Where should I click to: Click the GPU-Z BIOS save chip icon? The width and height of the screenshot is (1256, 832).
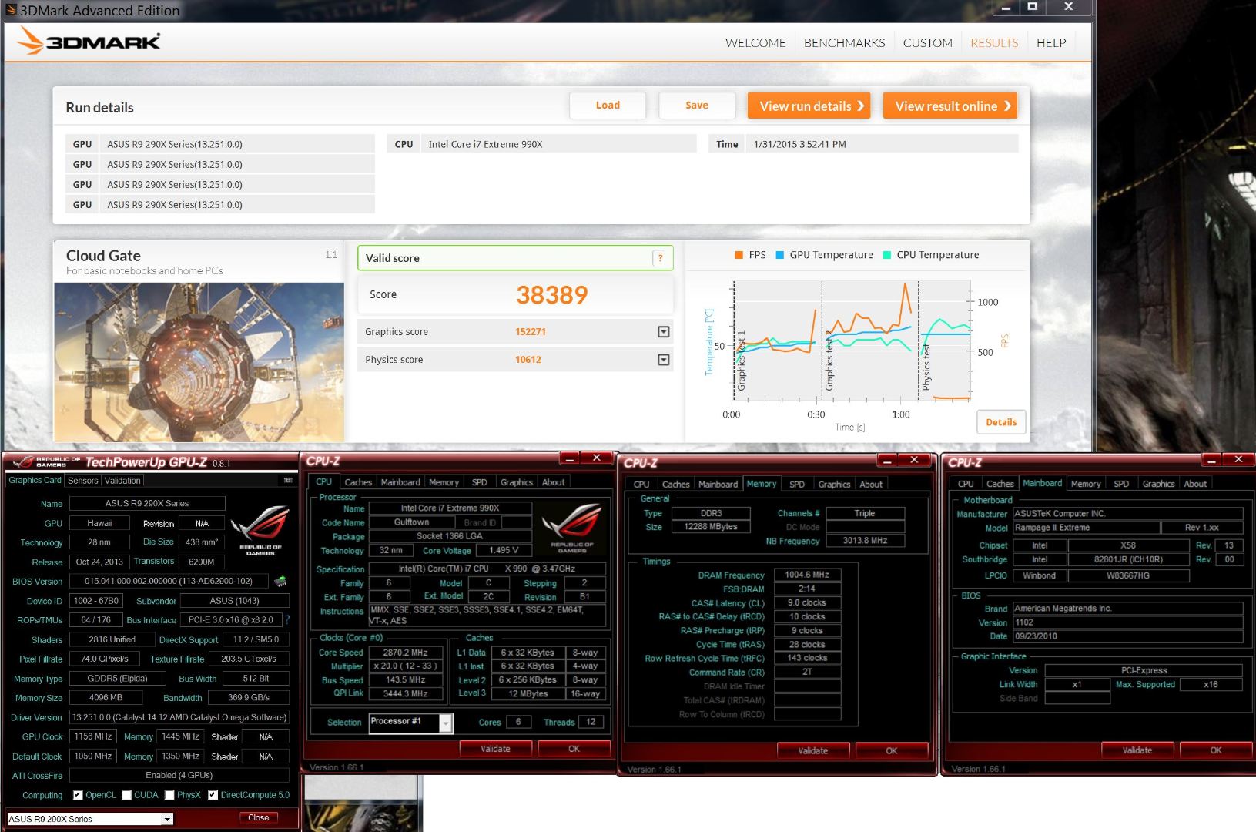(x=280, y=581)
